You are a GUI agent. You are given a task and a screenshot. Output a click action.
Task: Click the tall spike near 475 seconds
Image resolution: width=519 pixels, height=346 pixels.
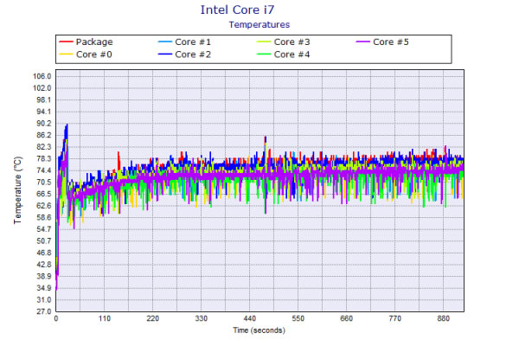tap(266, 138)
